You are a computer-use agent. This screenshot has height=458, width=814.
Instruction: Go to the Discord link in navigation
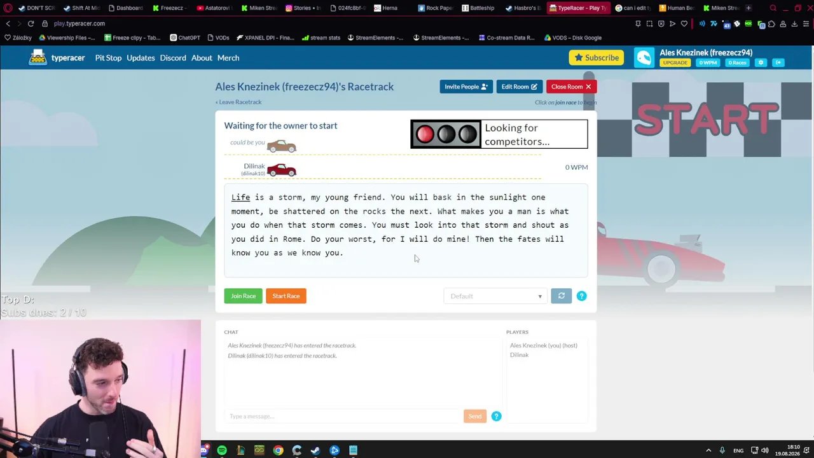coord(173,58)
